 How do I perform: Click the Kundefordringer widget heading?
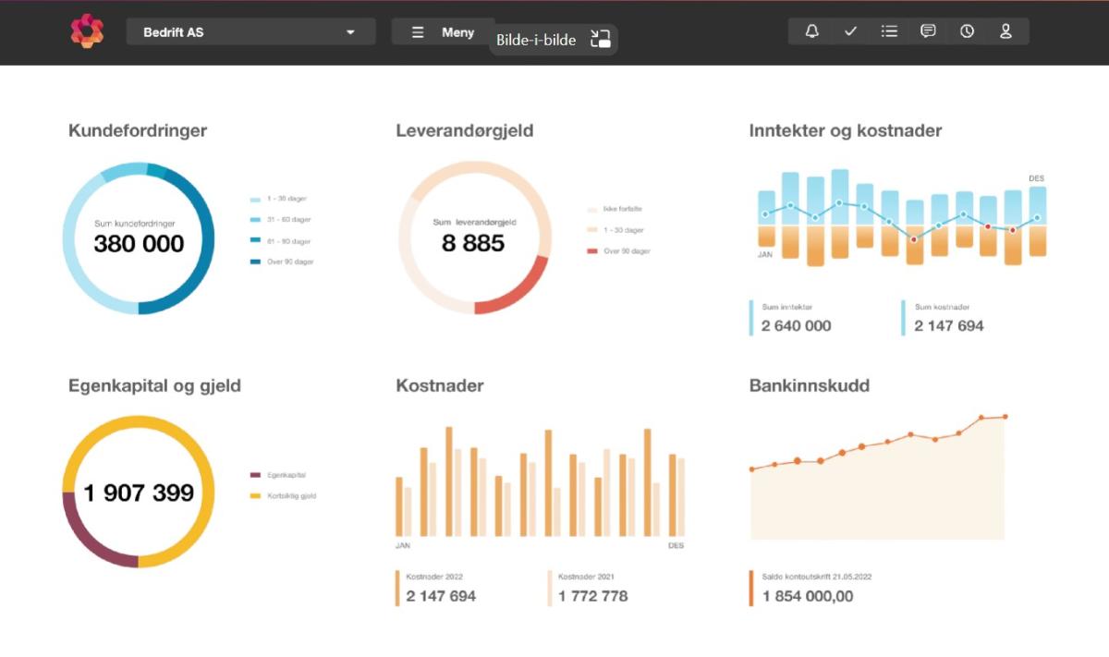click(x=138, y=131)
